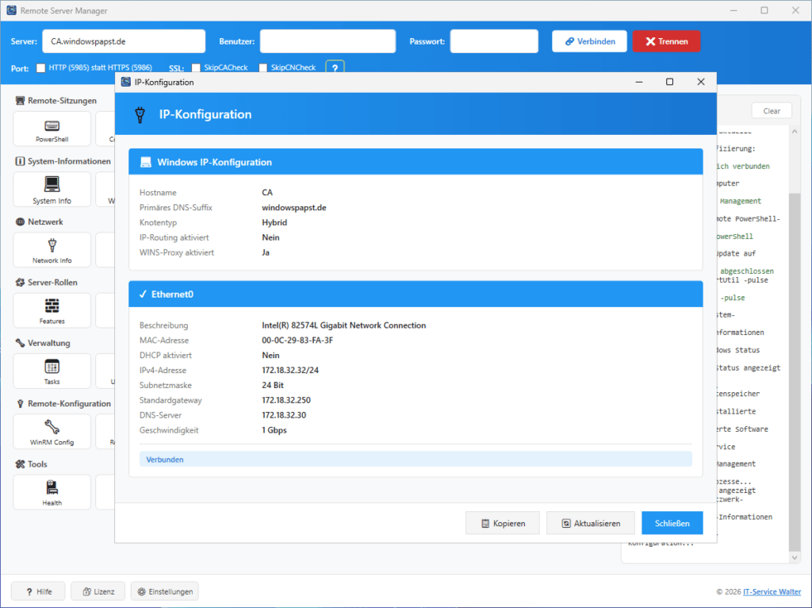Open WinRM Config
Image resolution: width=812 pixels, height=608 pixels.
tap(51, 431)
